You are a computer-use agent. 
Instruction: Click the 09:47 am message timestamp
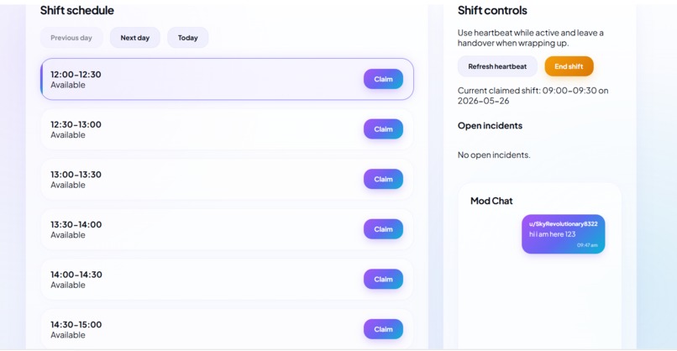pyautogui.click(x=587, y=245)
